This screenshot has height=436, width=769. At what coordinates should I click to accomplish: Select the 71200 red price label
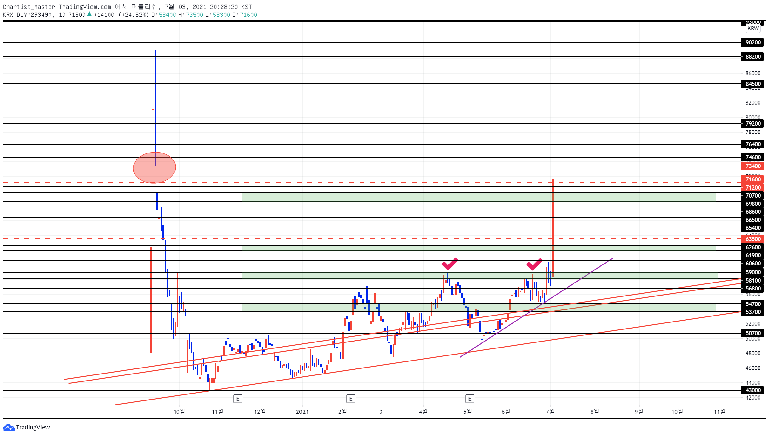[752, 187]
